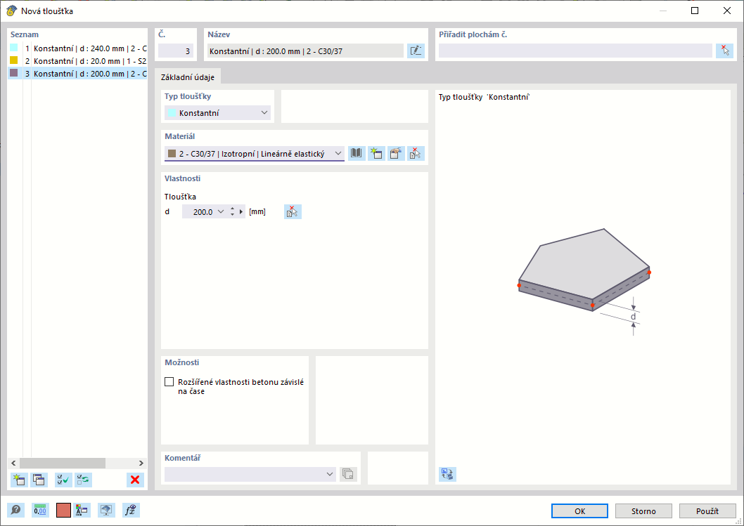Viewport: 744px width, 526px height.
Task: Click the comment library icon
Action: pyautogui.click(x=348, y=474)
